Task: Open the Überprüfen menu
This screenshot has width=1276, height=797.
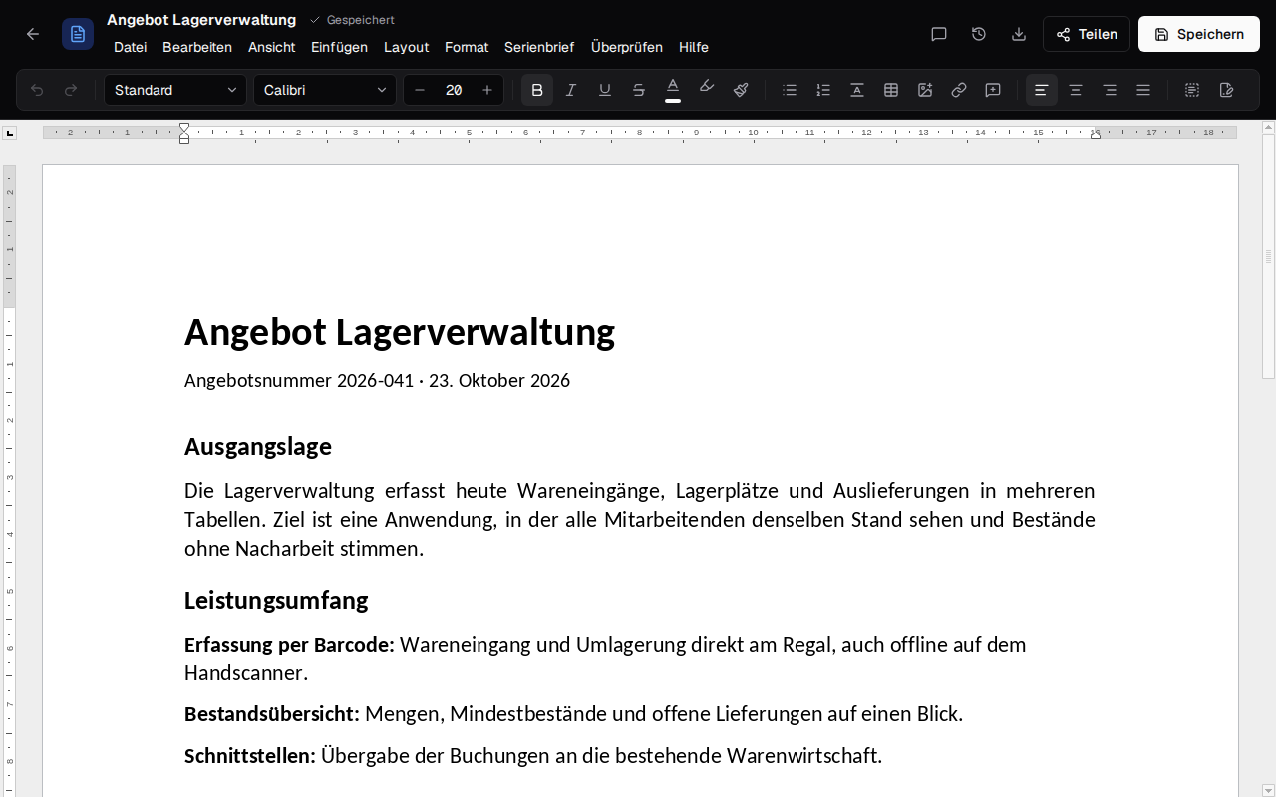Action: pos(627,47)
